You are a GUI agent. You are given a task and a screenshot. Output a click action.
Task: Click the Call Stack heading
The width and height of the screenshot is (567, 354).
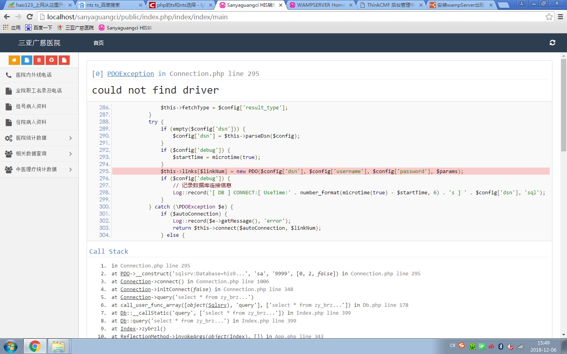[x=109, y=251]
